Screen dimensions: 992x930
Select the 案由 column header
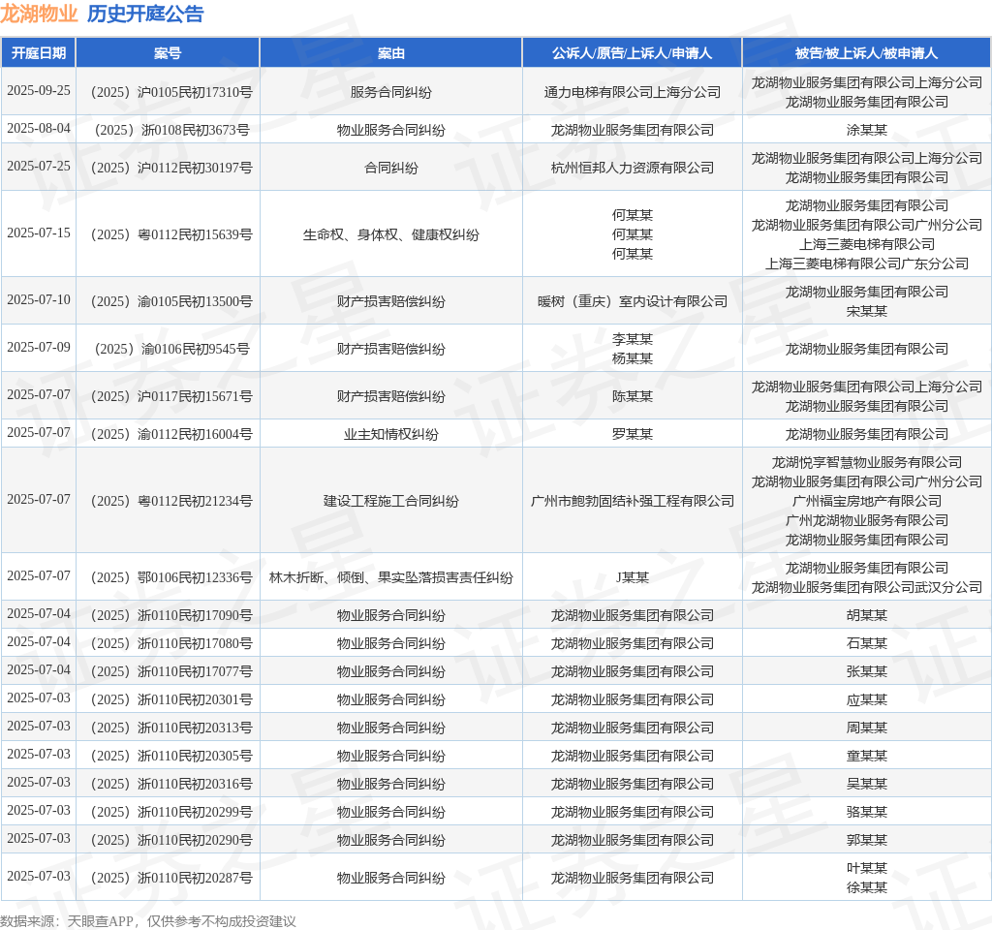click(x=391, y=53)
